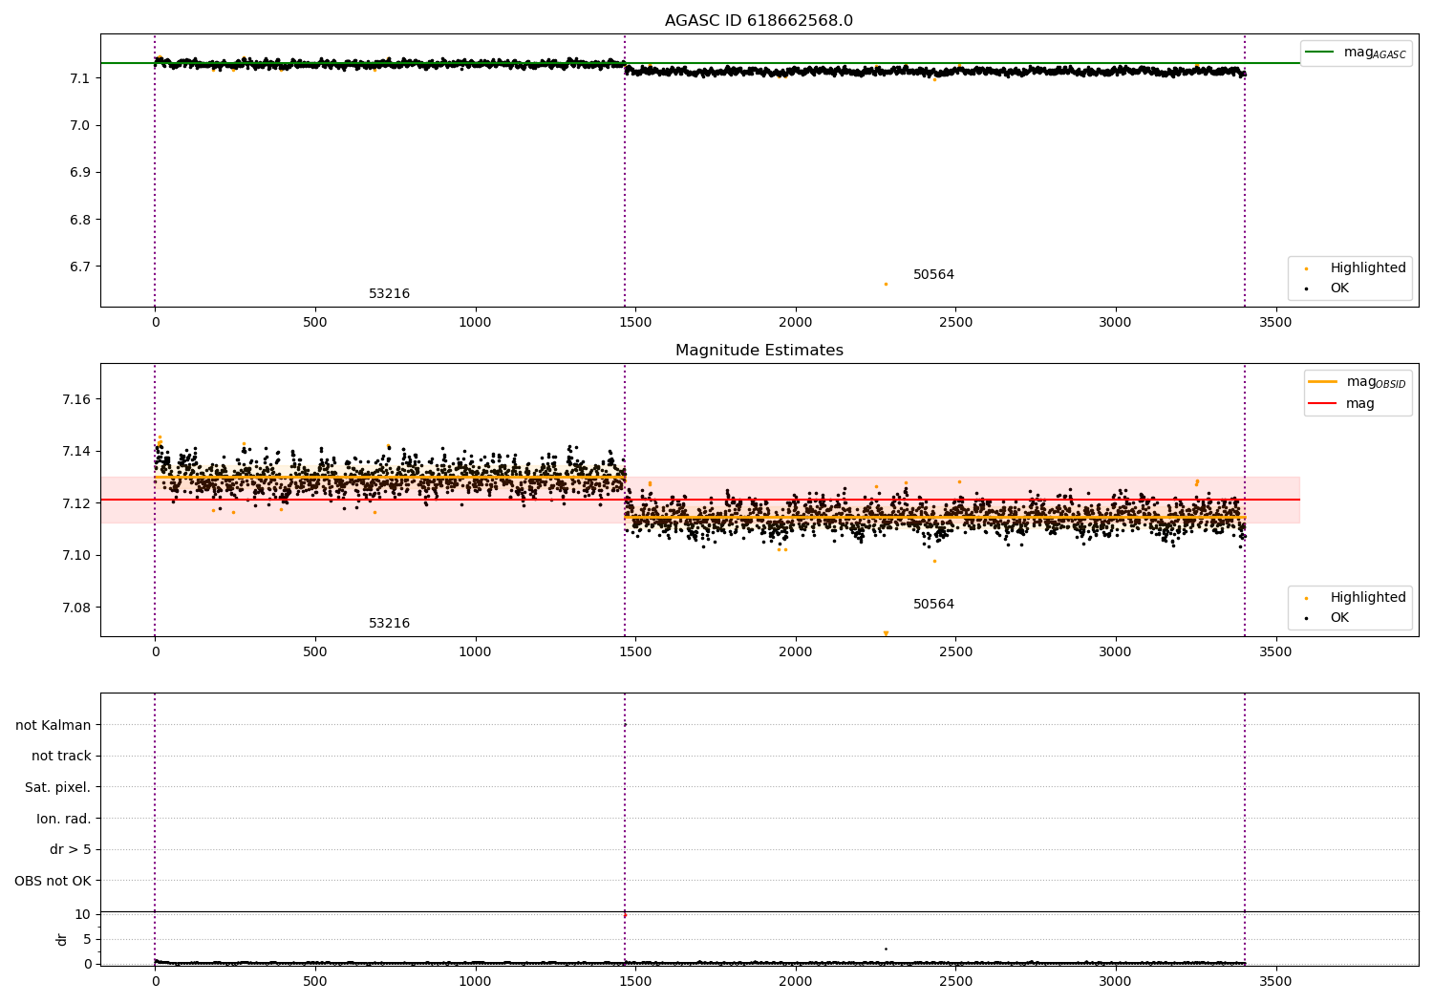Click the isolated dr point near x=2280 in the bottom plot
Screen dimensions: 1433x1003
pos(886,949)
